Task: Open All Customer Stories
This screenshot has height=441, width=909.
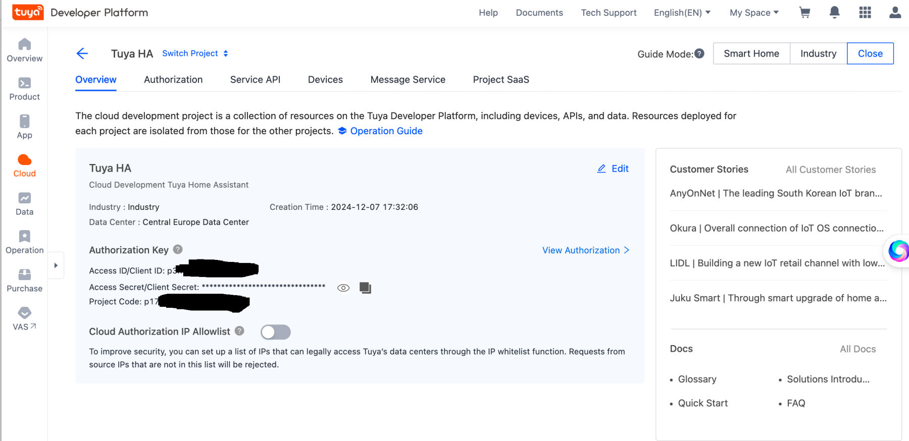Action: [x=831, y=170]
